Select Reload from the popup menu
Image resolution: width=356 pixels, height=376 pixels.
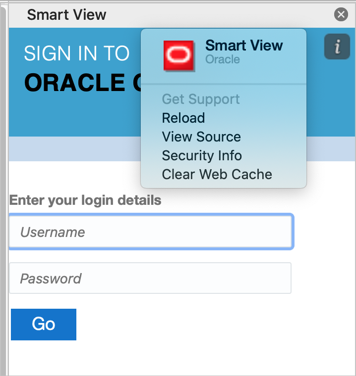point(183,118)
